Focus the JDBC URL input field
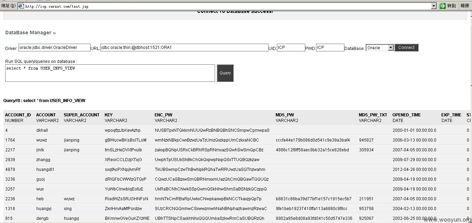 184,48
